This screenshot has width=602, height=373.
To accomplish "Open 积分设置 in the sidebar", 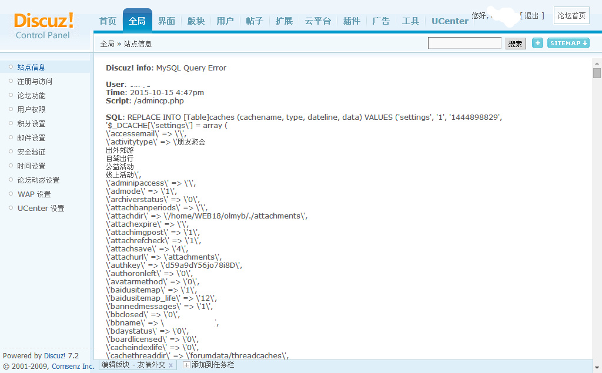I will pyautogui.click(x=32, y=123).
